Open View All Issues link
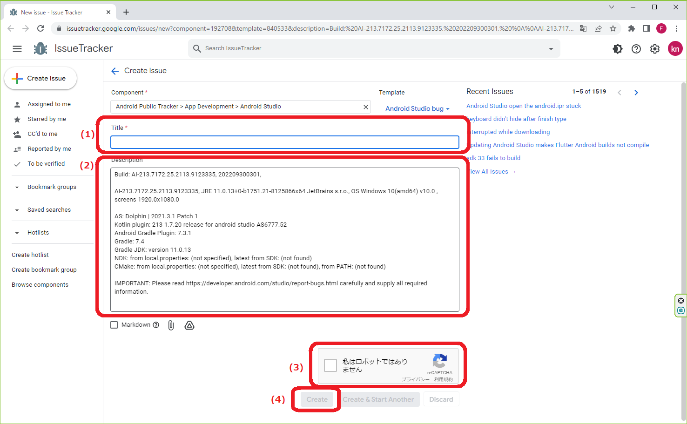Screen dimensions: 687x424 [492, 172]
